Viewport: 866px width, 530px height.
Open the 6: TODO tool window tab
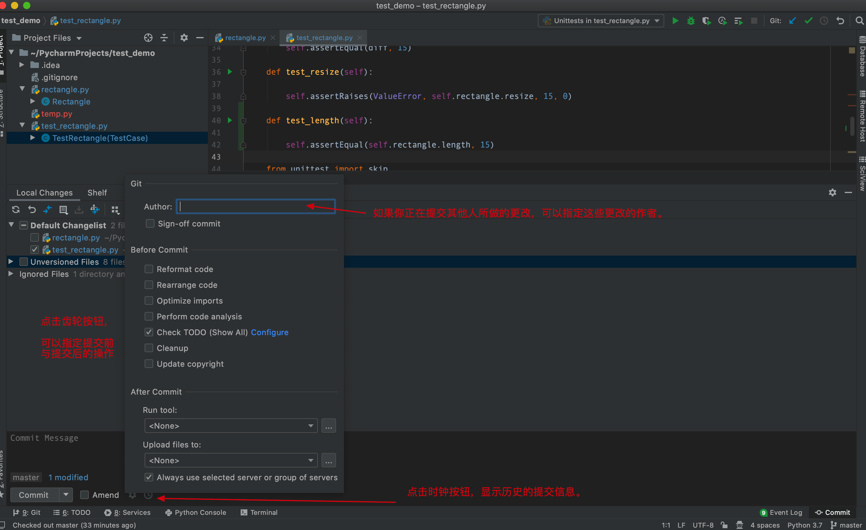point(72,512)
